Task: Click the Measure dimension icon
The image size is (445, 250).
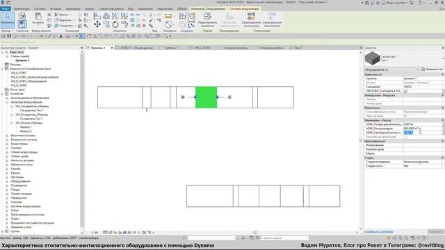Action: tap(168, 16)
